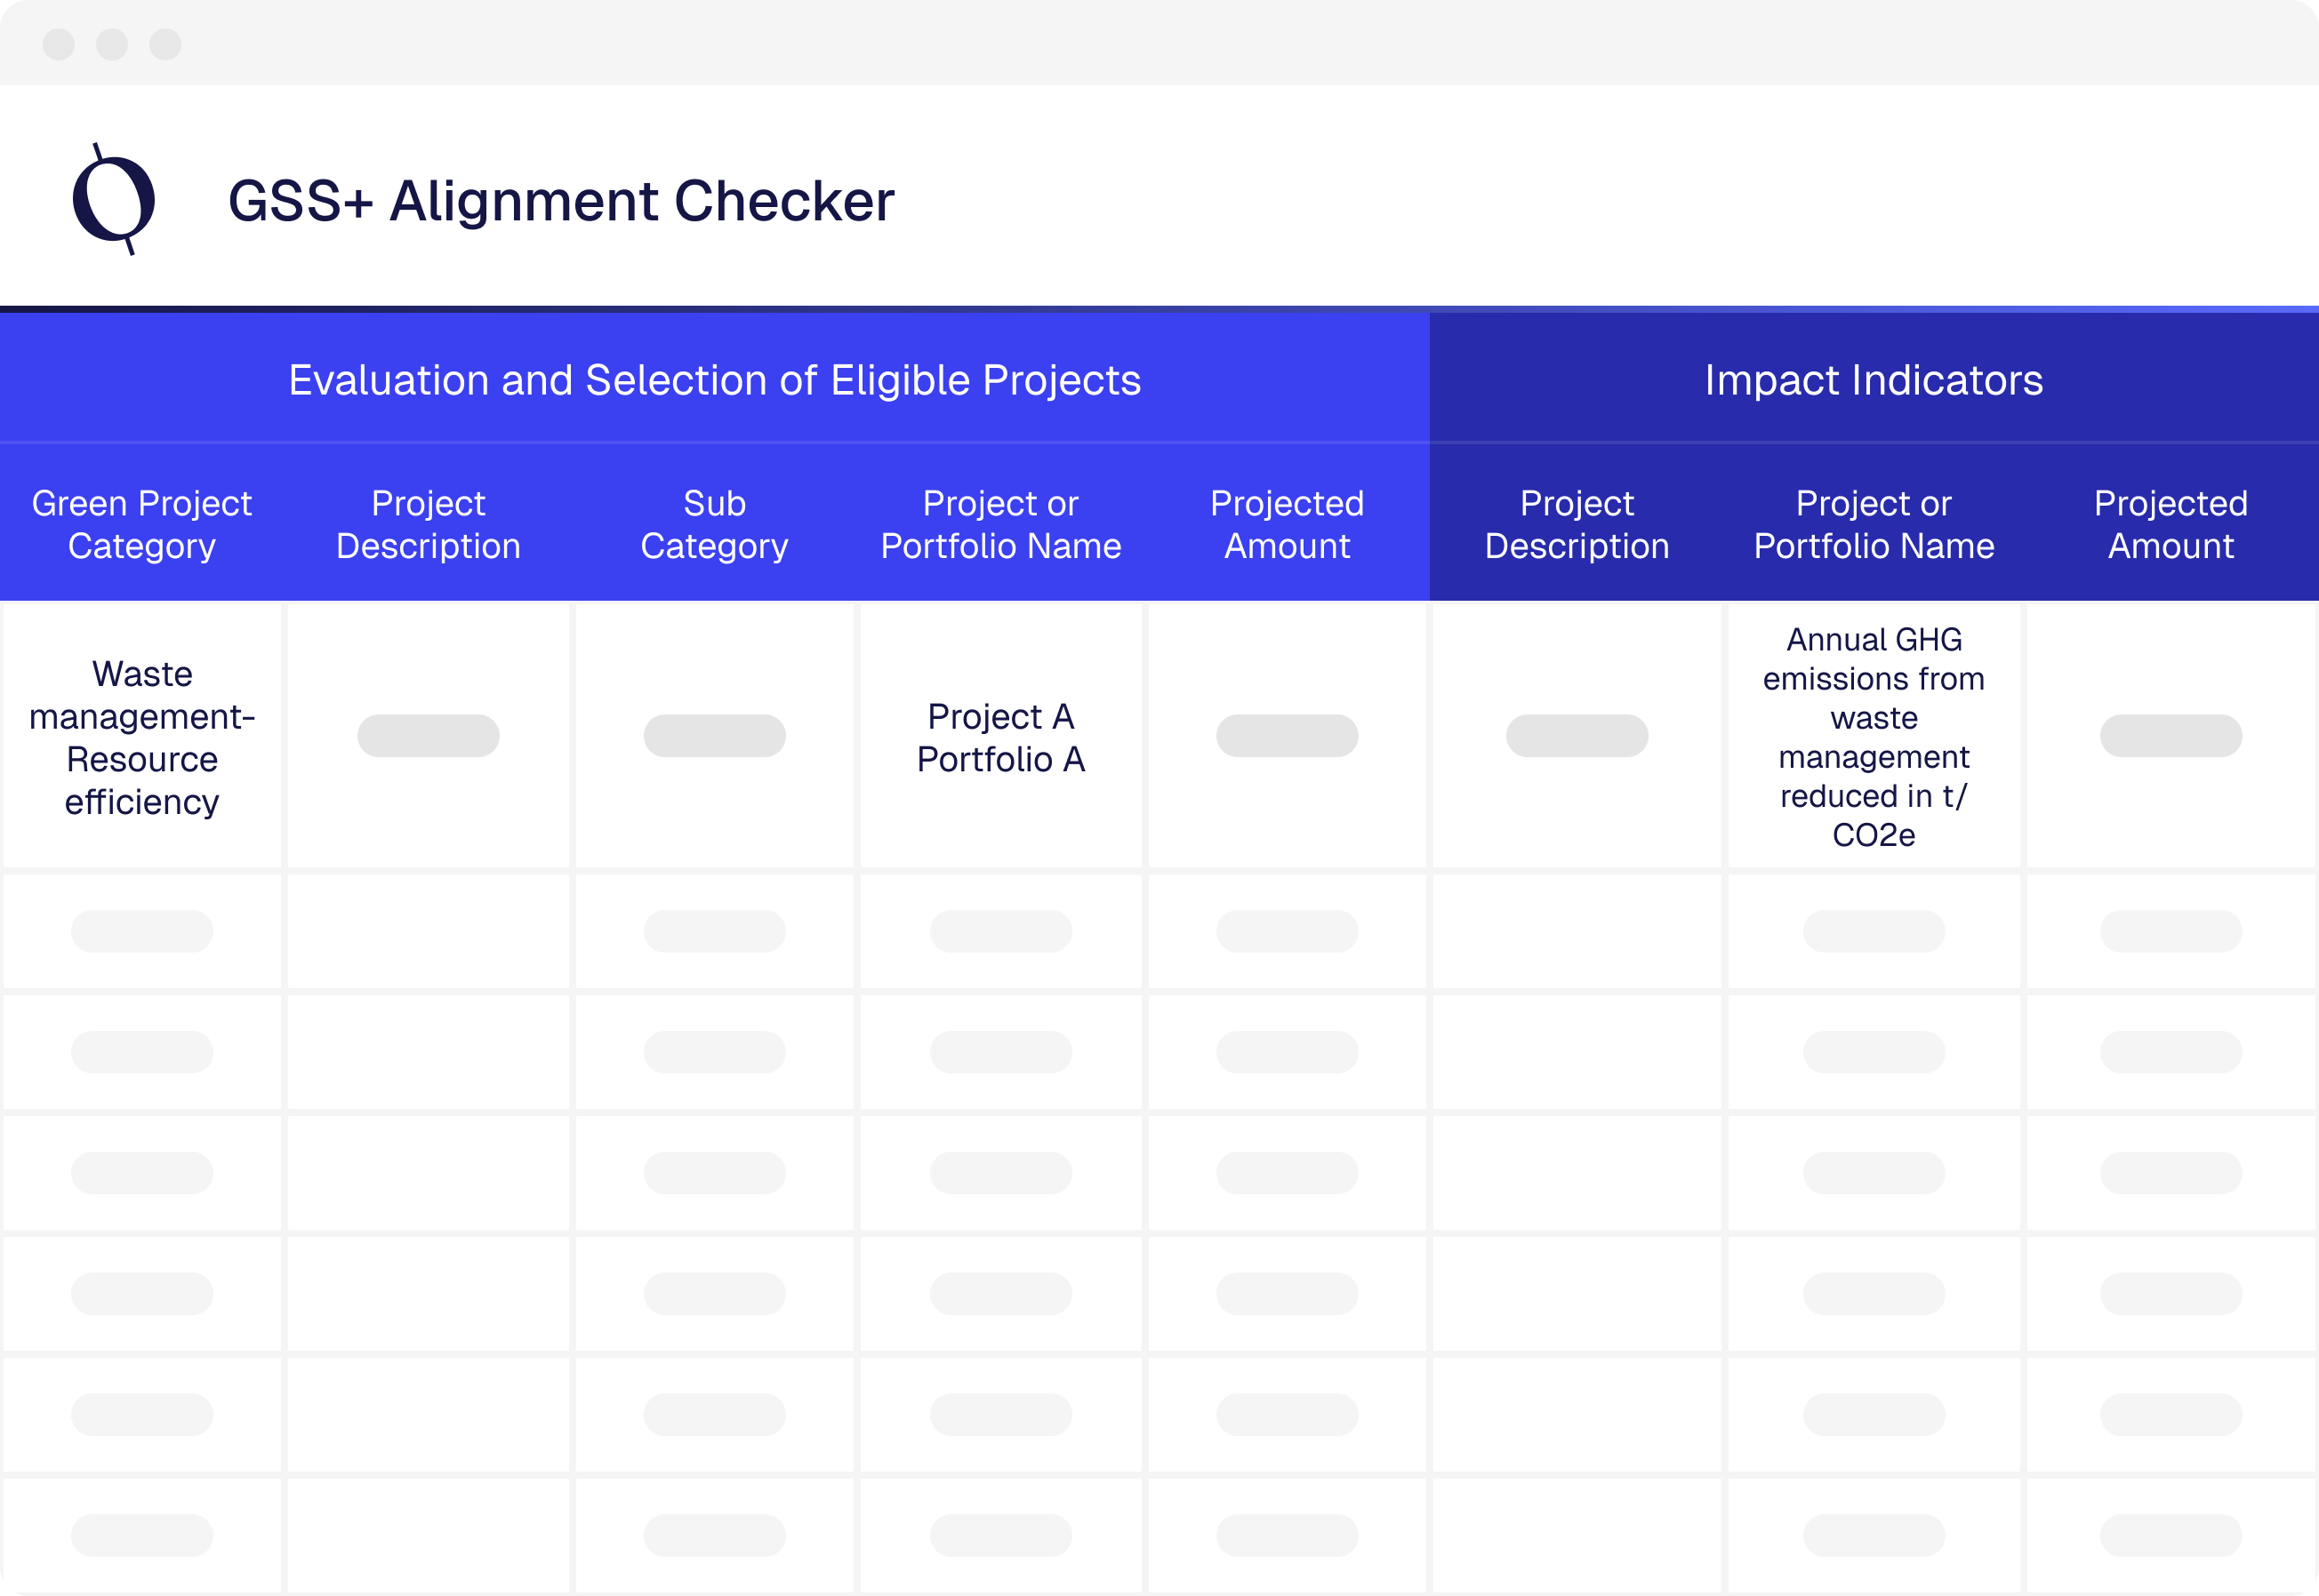Click the first placeholder in the second row
Viewport: 2319px width, 1596px height.
pyautogui.click(x=141, y=931)
